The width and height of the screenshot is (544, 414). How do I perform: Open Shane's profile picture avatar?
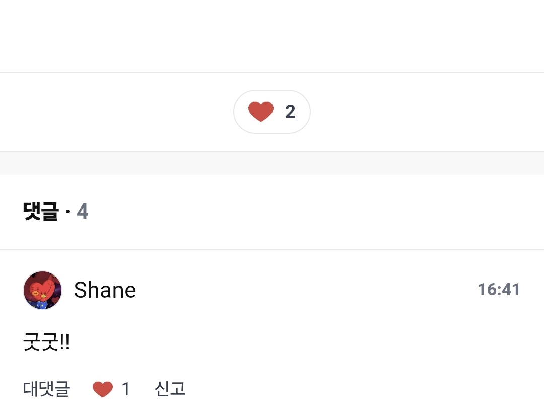point(42,290)
